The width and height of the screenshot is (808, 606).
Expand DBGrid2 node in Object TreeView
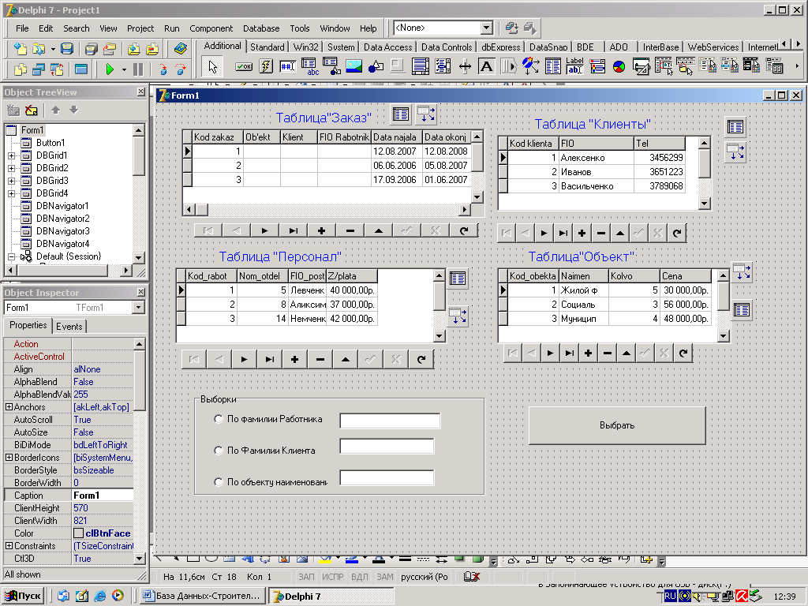pos(11,168)
